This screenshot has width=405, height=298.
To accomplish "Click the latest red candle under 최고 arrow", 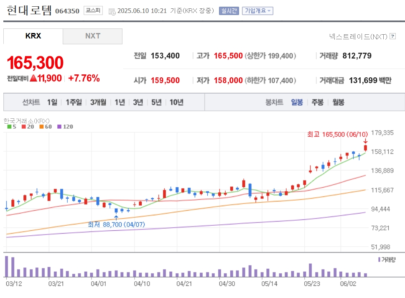I will (x=365, y=148).
